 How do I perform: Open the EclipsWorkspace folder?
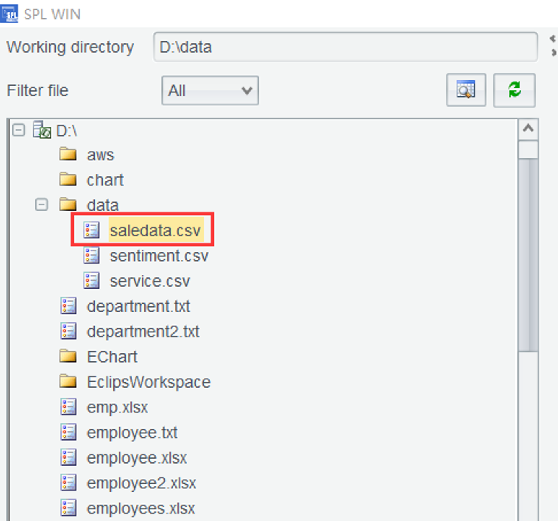coord(148,382)
